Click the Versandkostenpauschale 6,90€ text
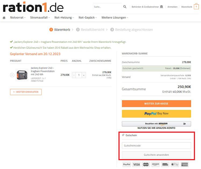 coord(176,75)
